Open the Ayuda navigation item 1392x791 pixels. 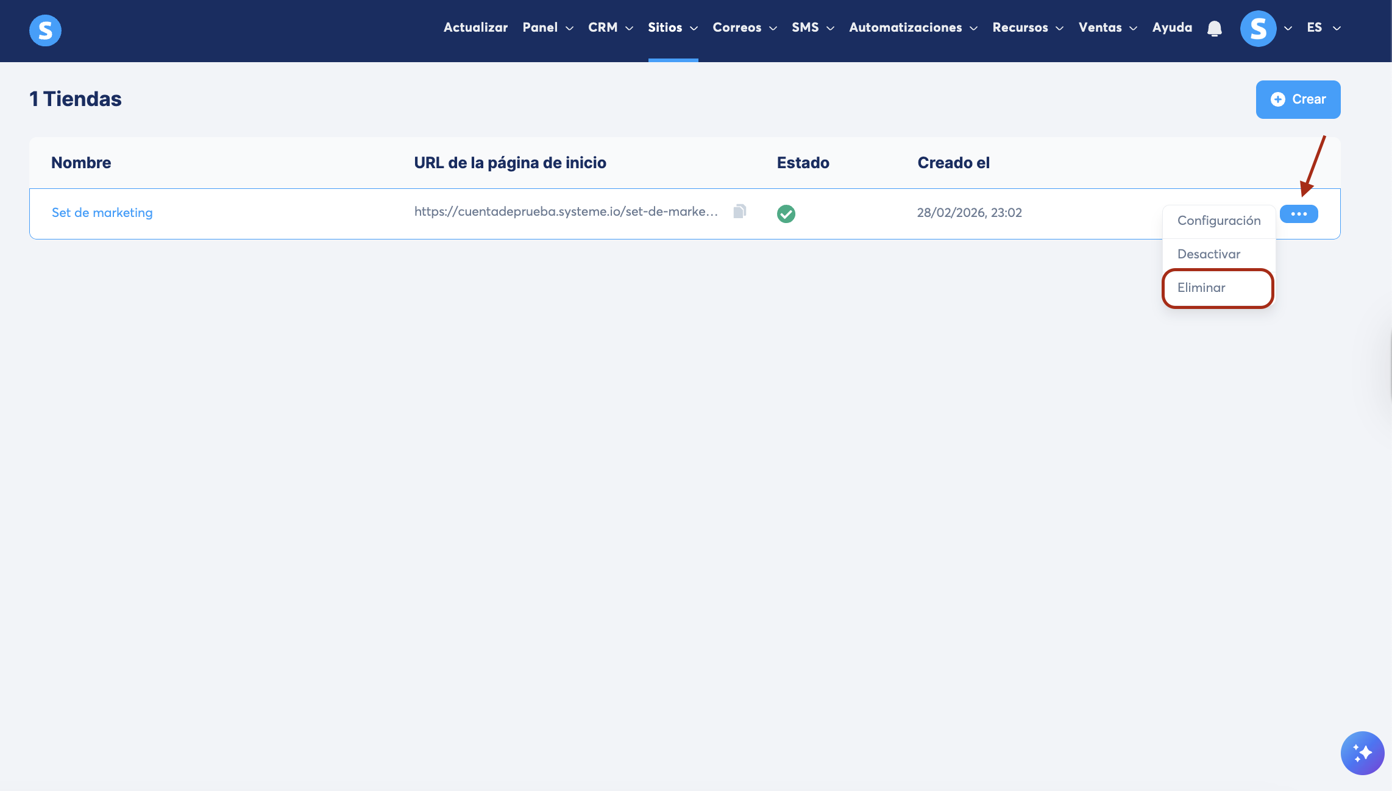click(x=1171, y=27)
